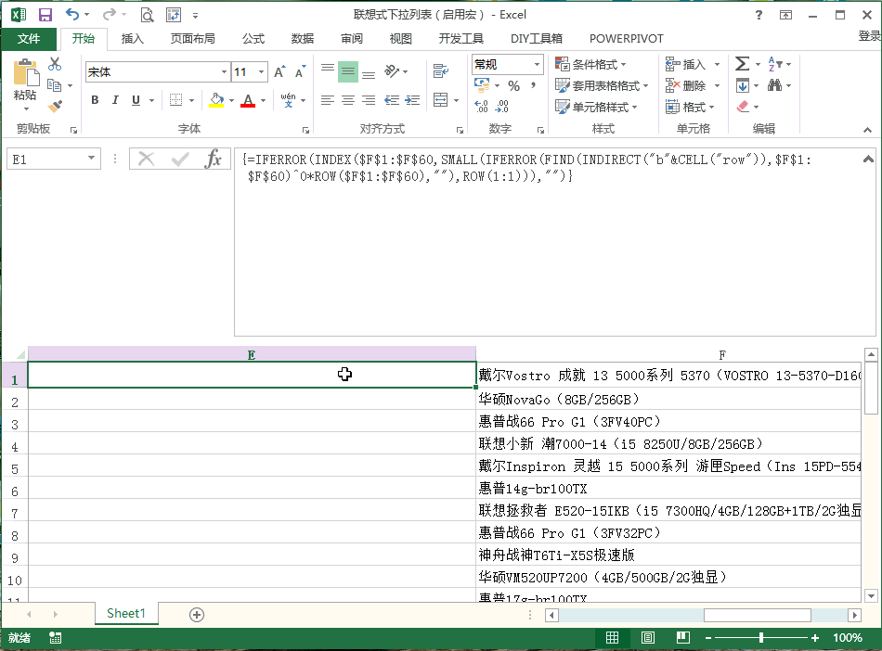
Task: Switch to the 公式 Formulas tab
Action: pos(253,39)
